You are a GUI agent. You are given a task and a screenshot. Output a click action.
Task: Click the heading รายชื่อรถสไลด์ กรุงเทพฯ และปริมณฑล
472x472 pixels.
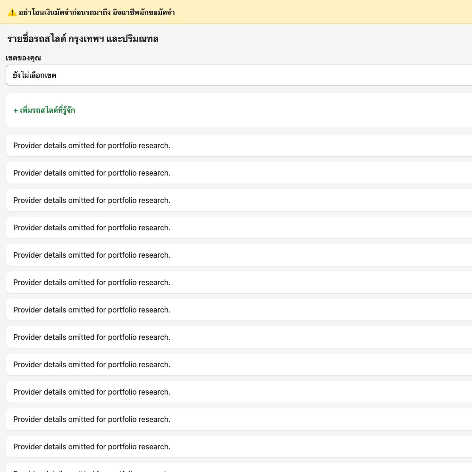[83, 39]
